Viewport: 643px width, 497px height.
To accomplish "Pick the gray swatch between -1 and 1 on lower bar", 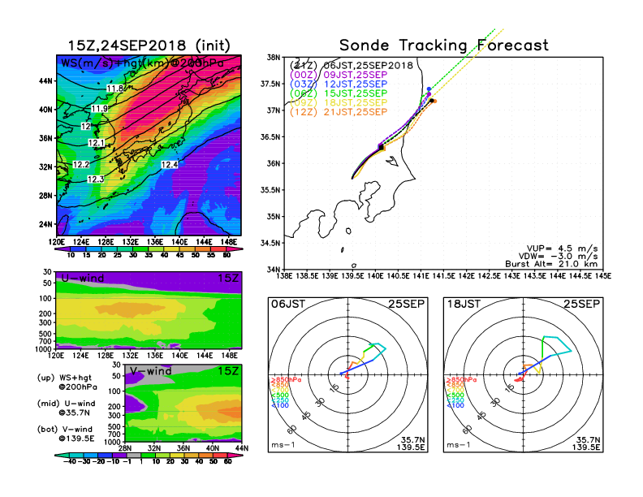I will [133, 456].
